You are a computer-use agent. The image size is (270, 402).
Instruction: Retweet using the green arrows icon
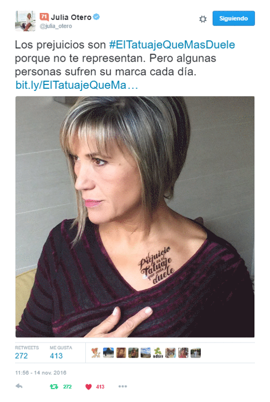click(x=54, y=386)
